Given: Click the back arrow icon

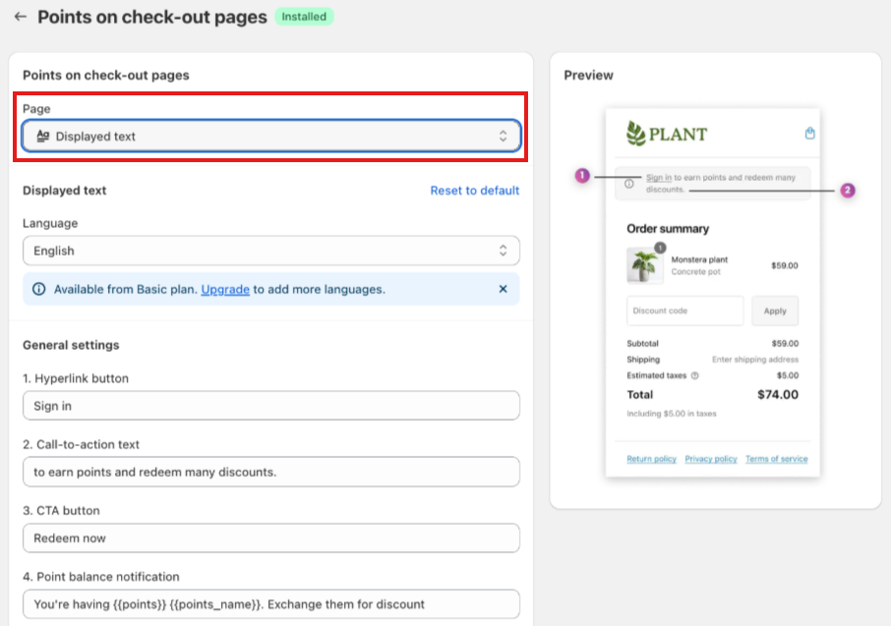Looking at the screenshot, I should pos(20,18).
